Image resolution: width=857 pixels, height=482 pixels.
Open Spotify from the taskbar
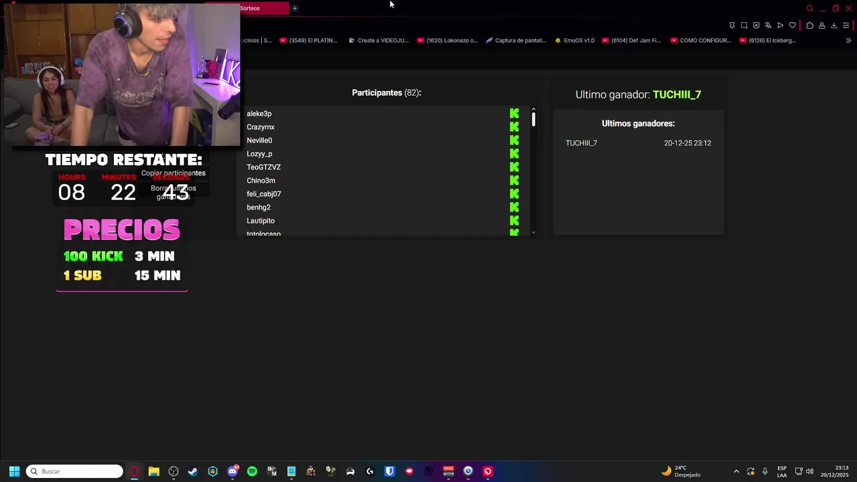pyautogui.click(x=252, y=471)
